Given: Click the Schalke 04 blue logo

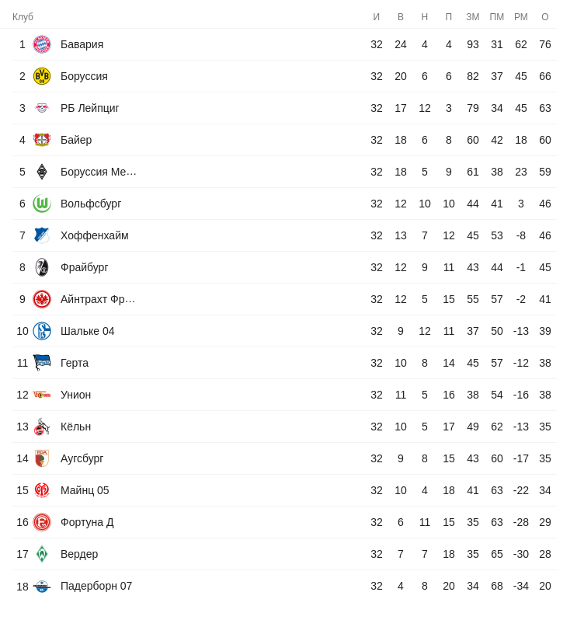Looking at the screenshot, I should click(42, 331).
